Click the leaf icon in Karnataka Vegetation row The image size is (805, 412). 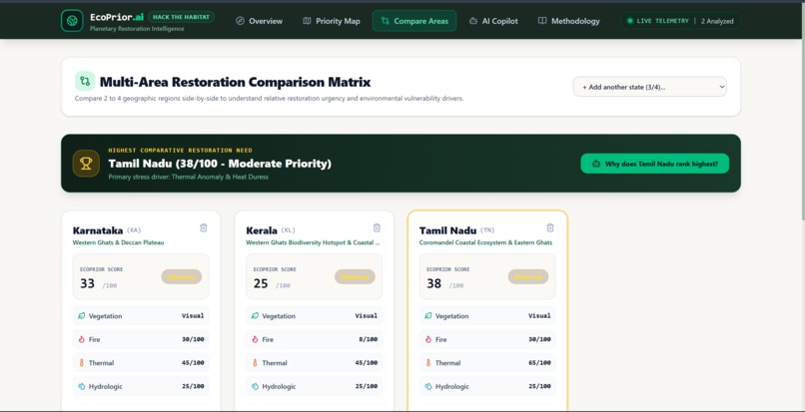click(x=81, y=315)
